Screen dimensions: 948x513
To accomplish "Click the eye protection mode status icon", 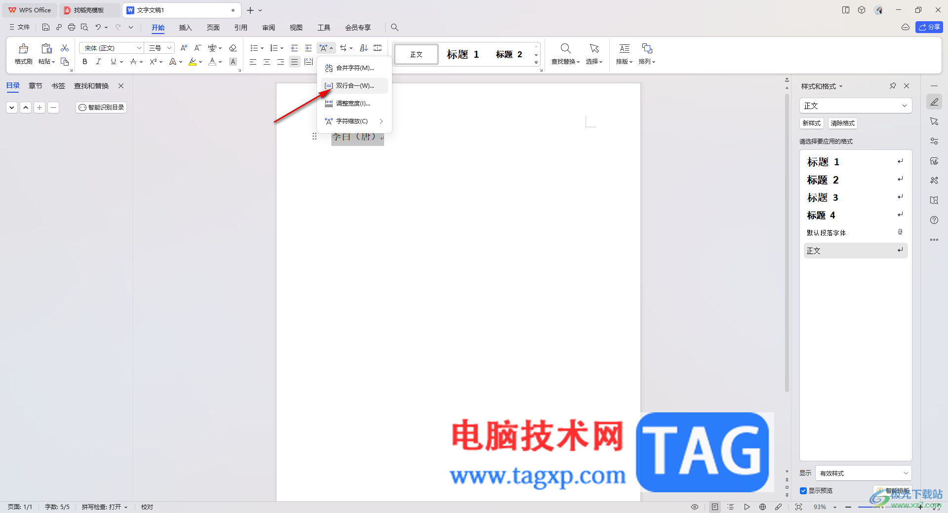I will (x=695, y=507).
